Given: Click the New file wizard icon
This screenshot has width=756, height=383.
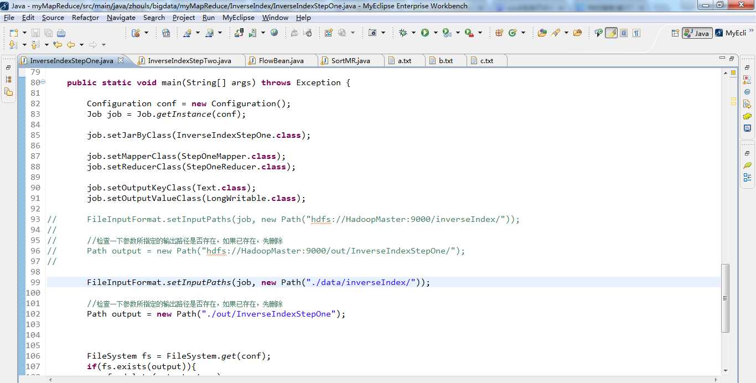Looking at the screenshot, I should (14, 33).
